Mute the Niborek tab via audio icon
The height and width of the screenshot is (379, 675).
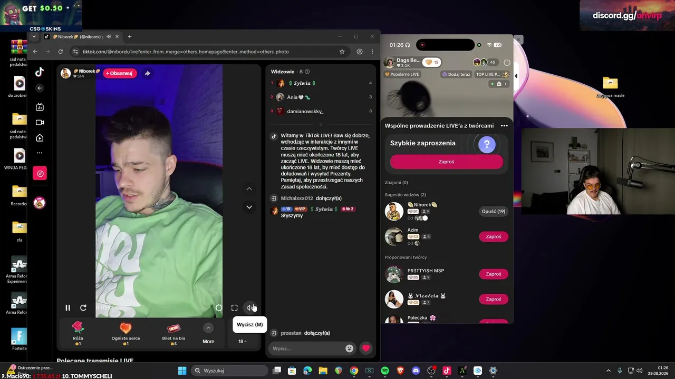coord(108,37)
